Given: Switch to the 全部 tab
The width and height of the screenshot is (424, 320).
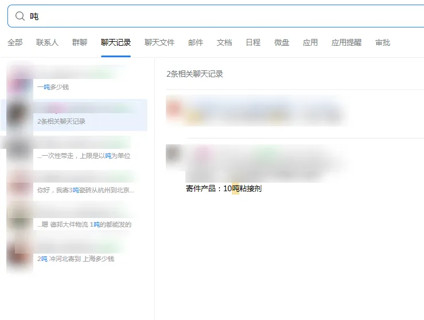Looking at the screenshot, I should pos(15,42).
